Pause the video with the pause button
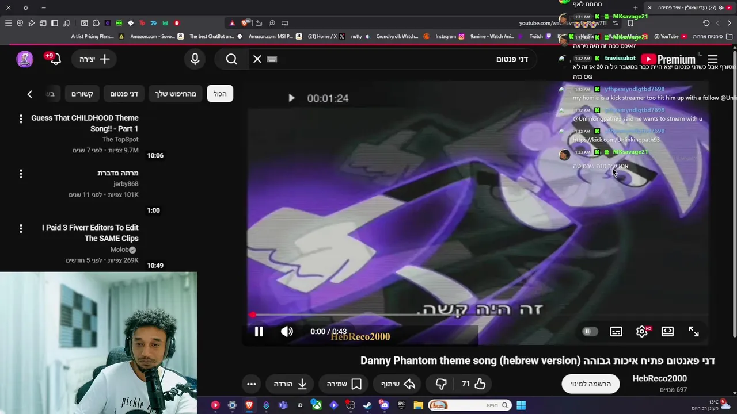The image size is (737, 414). pyautogui.click(x=259, y=332)
